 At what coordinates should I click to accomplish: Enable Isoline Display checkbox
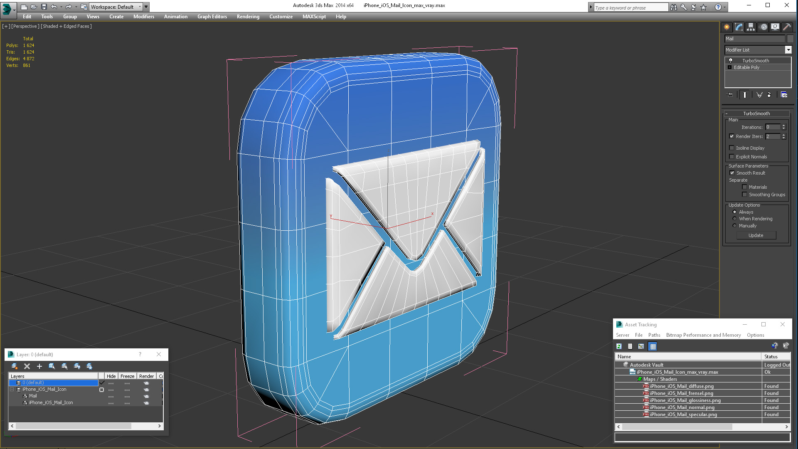tap(732, 148)
